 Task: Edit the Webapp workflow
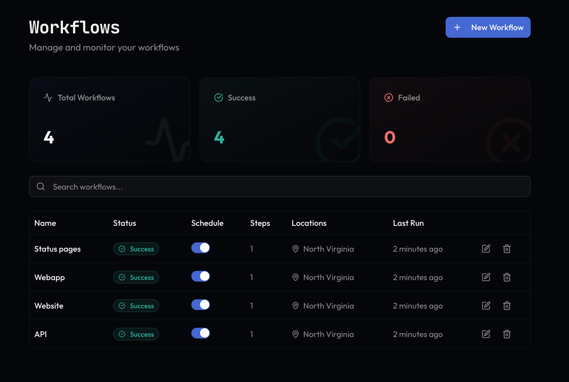486,277
